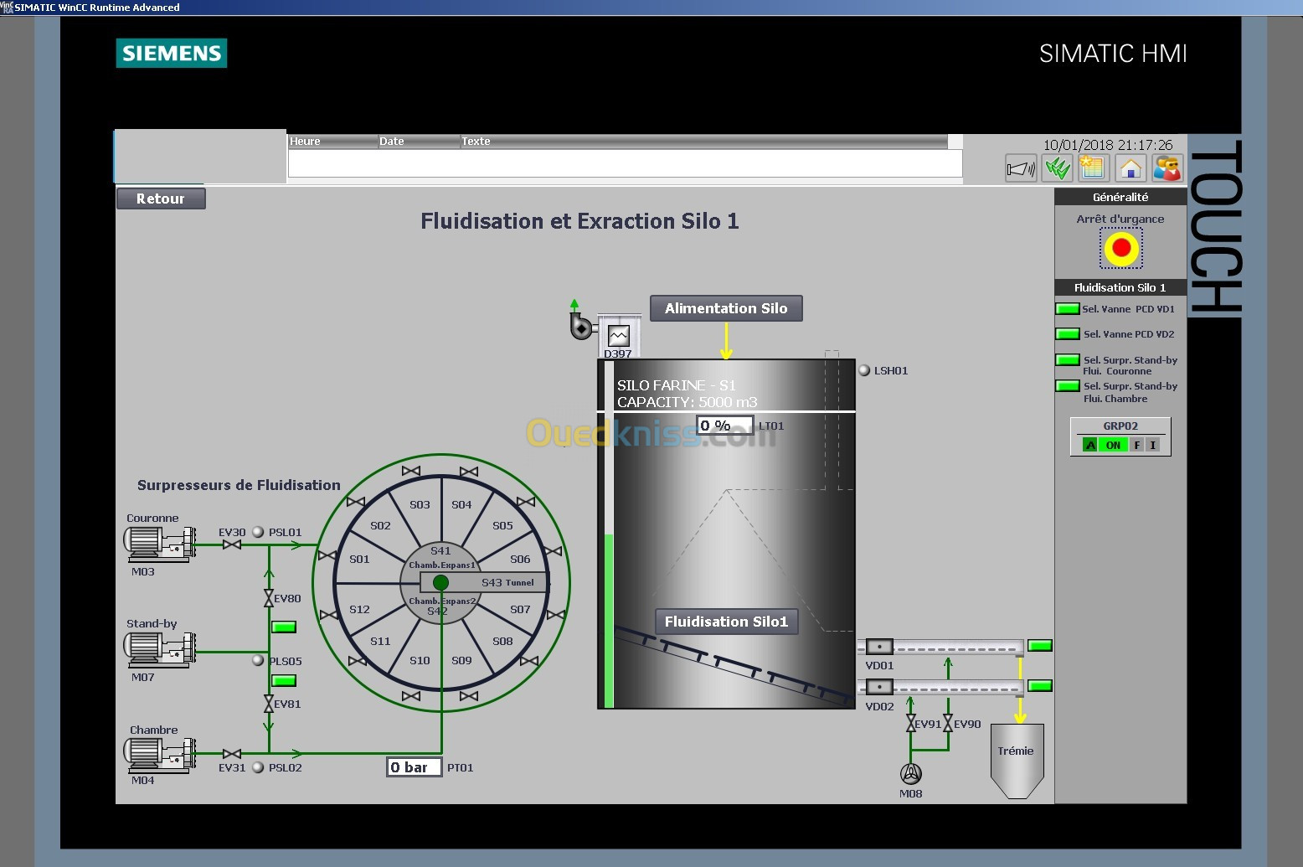This screenshot has height=867, width=1303.
Task: Toggle green indicator below EV80
Action: tap(284, 627)
